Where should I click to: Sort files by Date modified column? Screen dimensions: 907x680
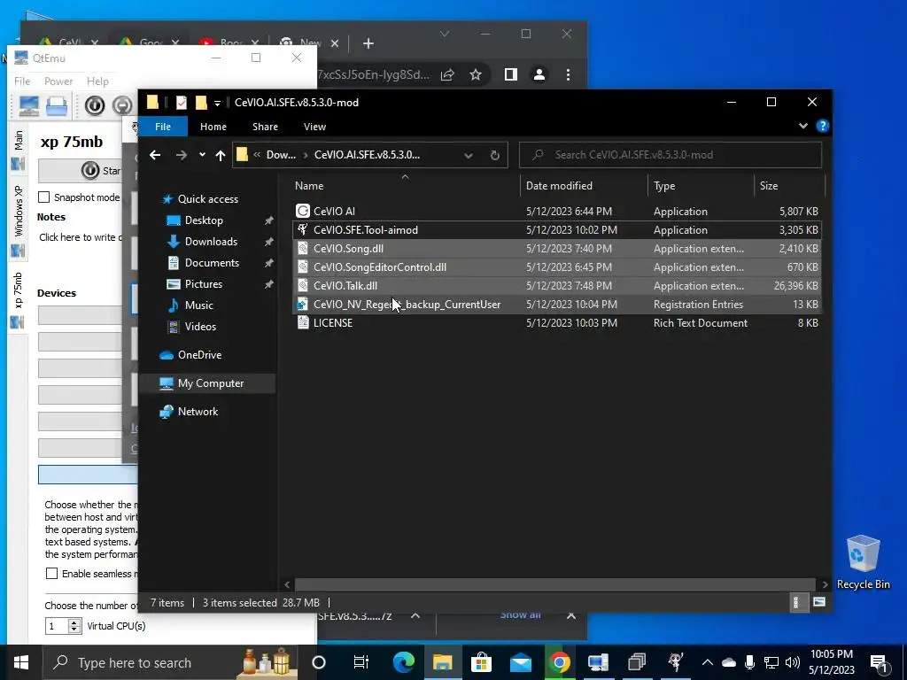click(x=585, y=186)
